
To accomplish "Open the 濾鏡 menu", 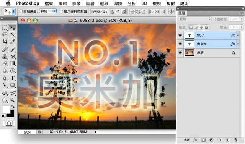I will [x=118, y=3].
